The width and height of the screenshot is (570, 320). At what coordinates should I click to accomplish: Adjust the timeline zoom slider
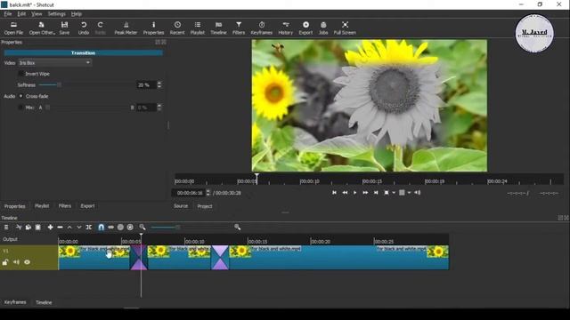pyautogui.click(x=191, y=228)
